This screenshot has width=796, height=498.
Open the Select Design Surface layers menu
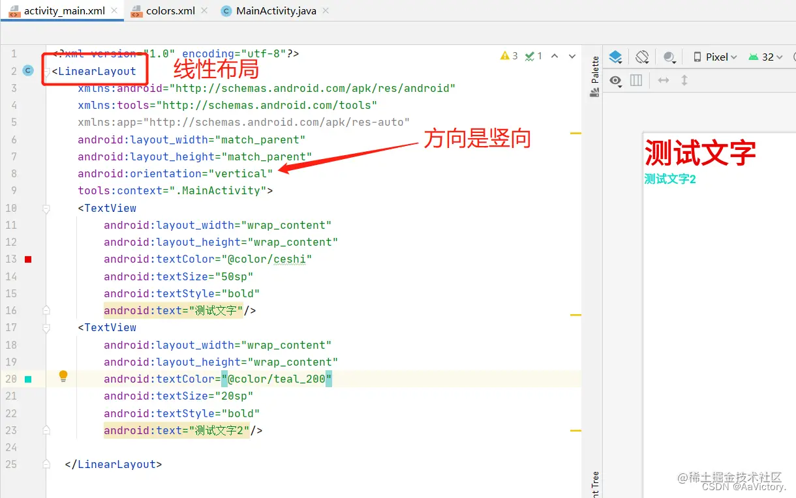(x=615, y=57)
